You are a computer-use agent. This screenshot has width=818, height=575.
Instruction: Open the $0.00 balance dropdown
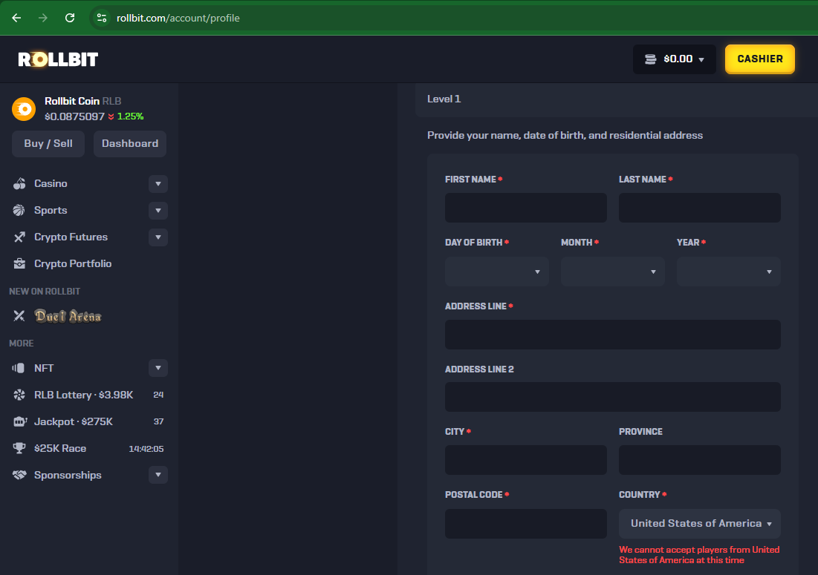tap(675, 59)
